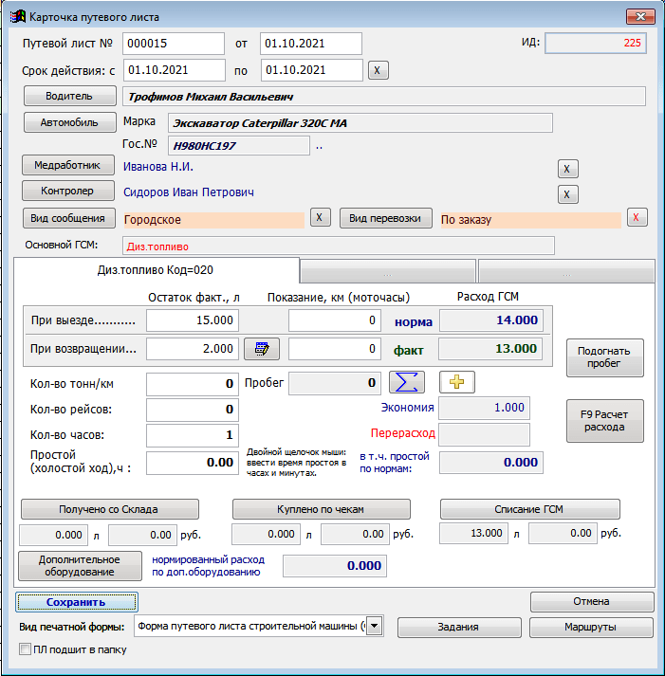The image size is (665, 676).
Task: Click the доп.оборудование normalized consumption field 0.000
Action: [x=335, y=566]
